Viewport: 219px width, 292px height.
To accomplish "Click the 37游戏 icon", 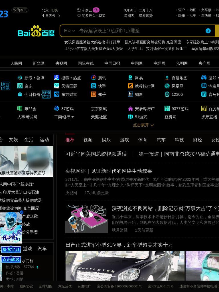I will [x=57, y=108].
